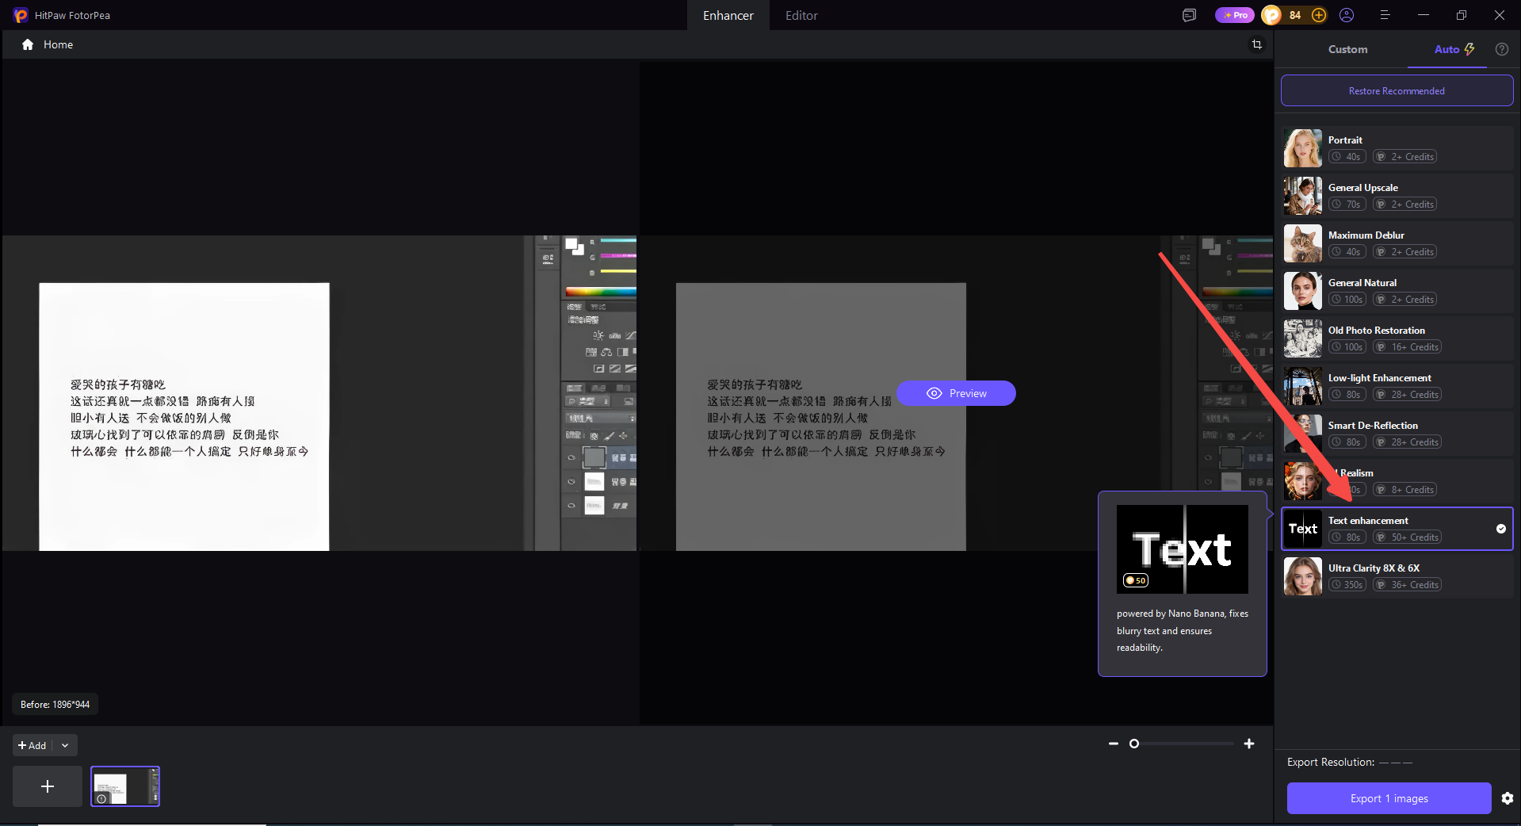1521x826 pixels.
Task: Click the Preview button
Action: pyautogui.click(x=956, y=393)
